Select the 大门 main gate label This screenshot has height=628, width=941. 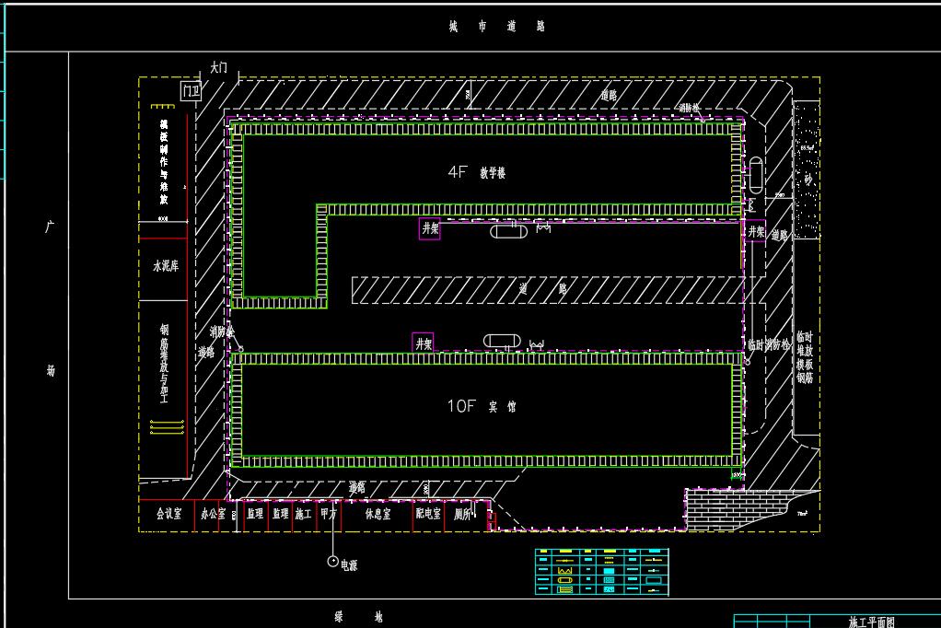tap(218, 67)
